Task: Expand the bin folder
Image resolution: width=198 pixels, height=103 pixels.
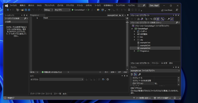Action: (135, 37)
